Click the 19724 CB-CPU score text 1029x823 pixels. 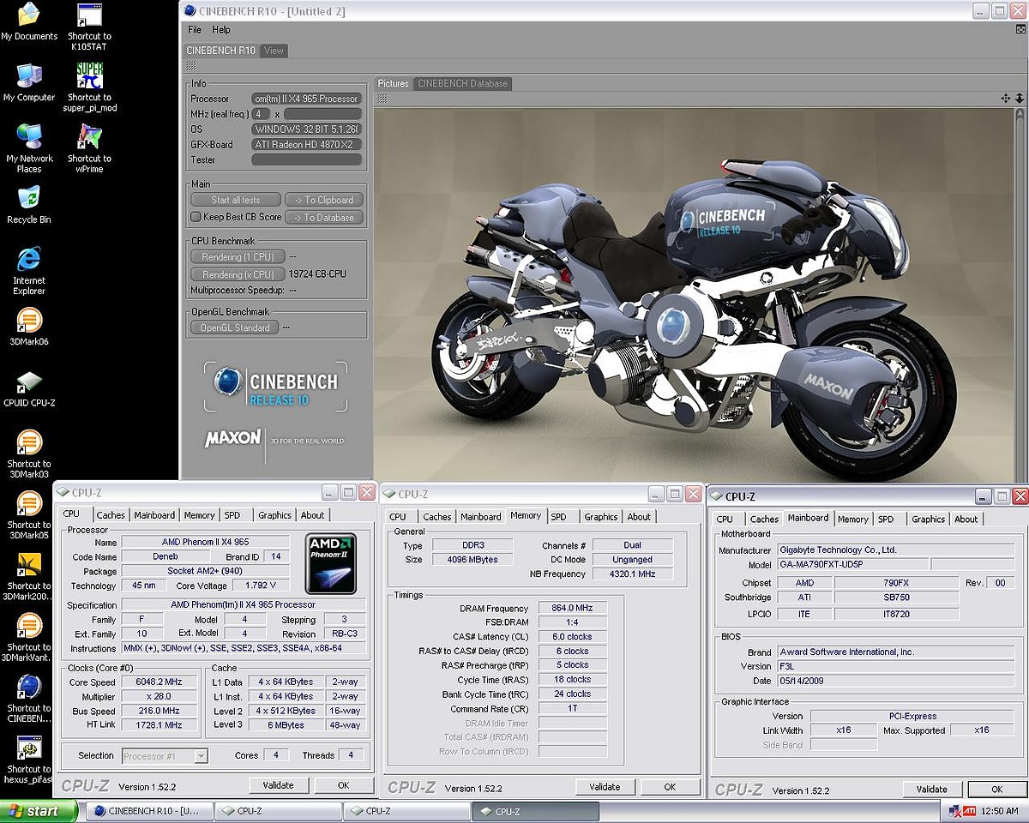[318, 274]
